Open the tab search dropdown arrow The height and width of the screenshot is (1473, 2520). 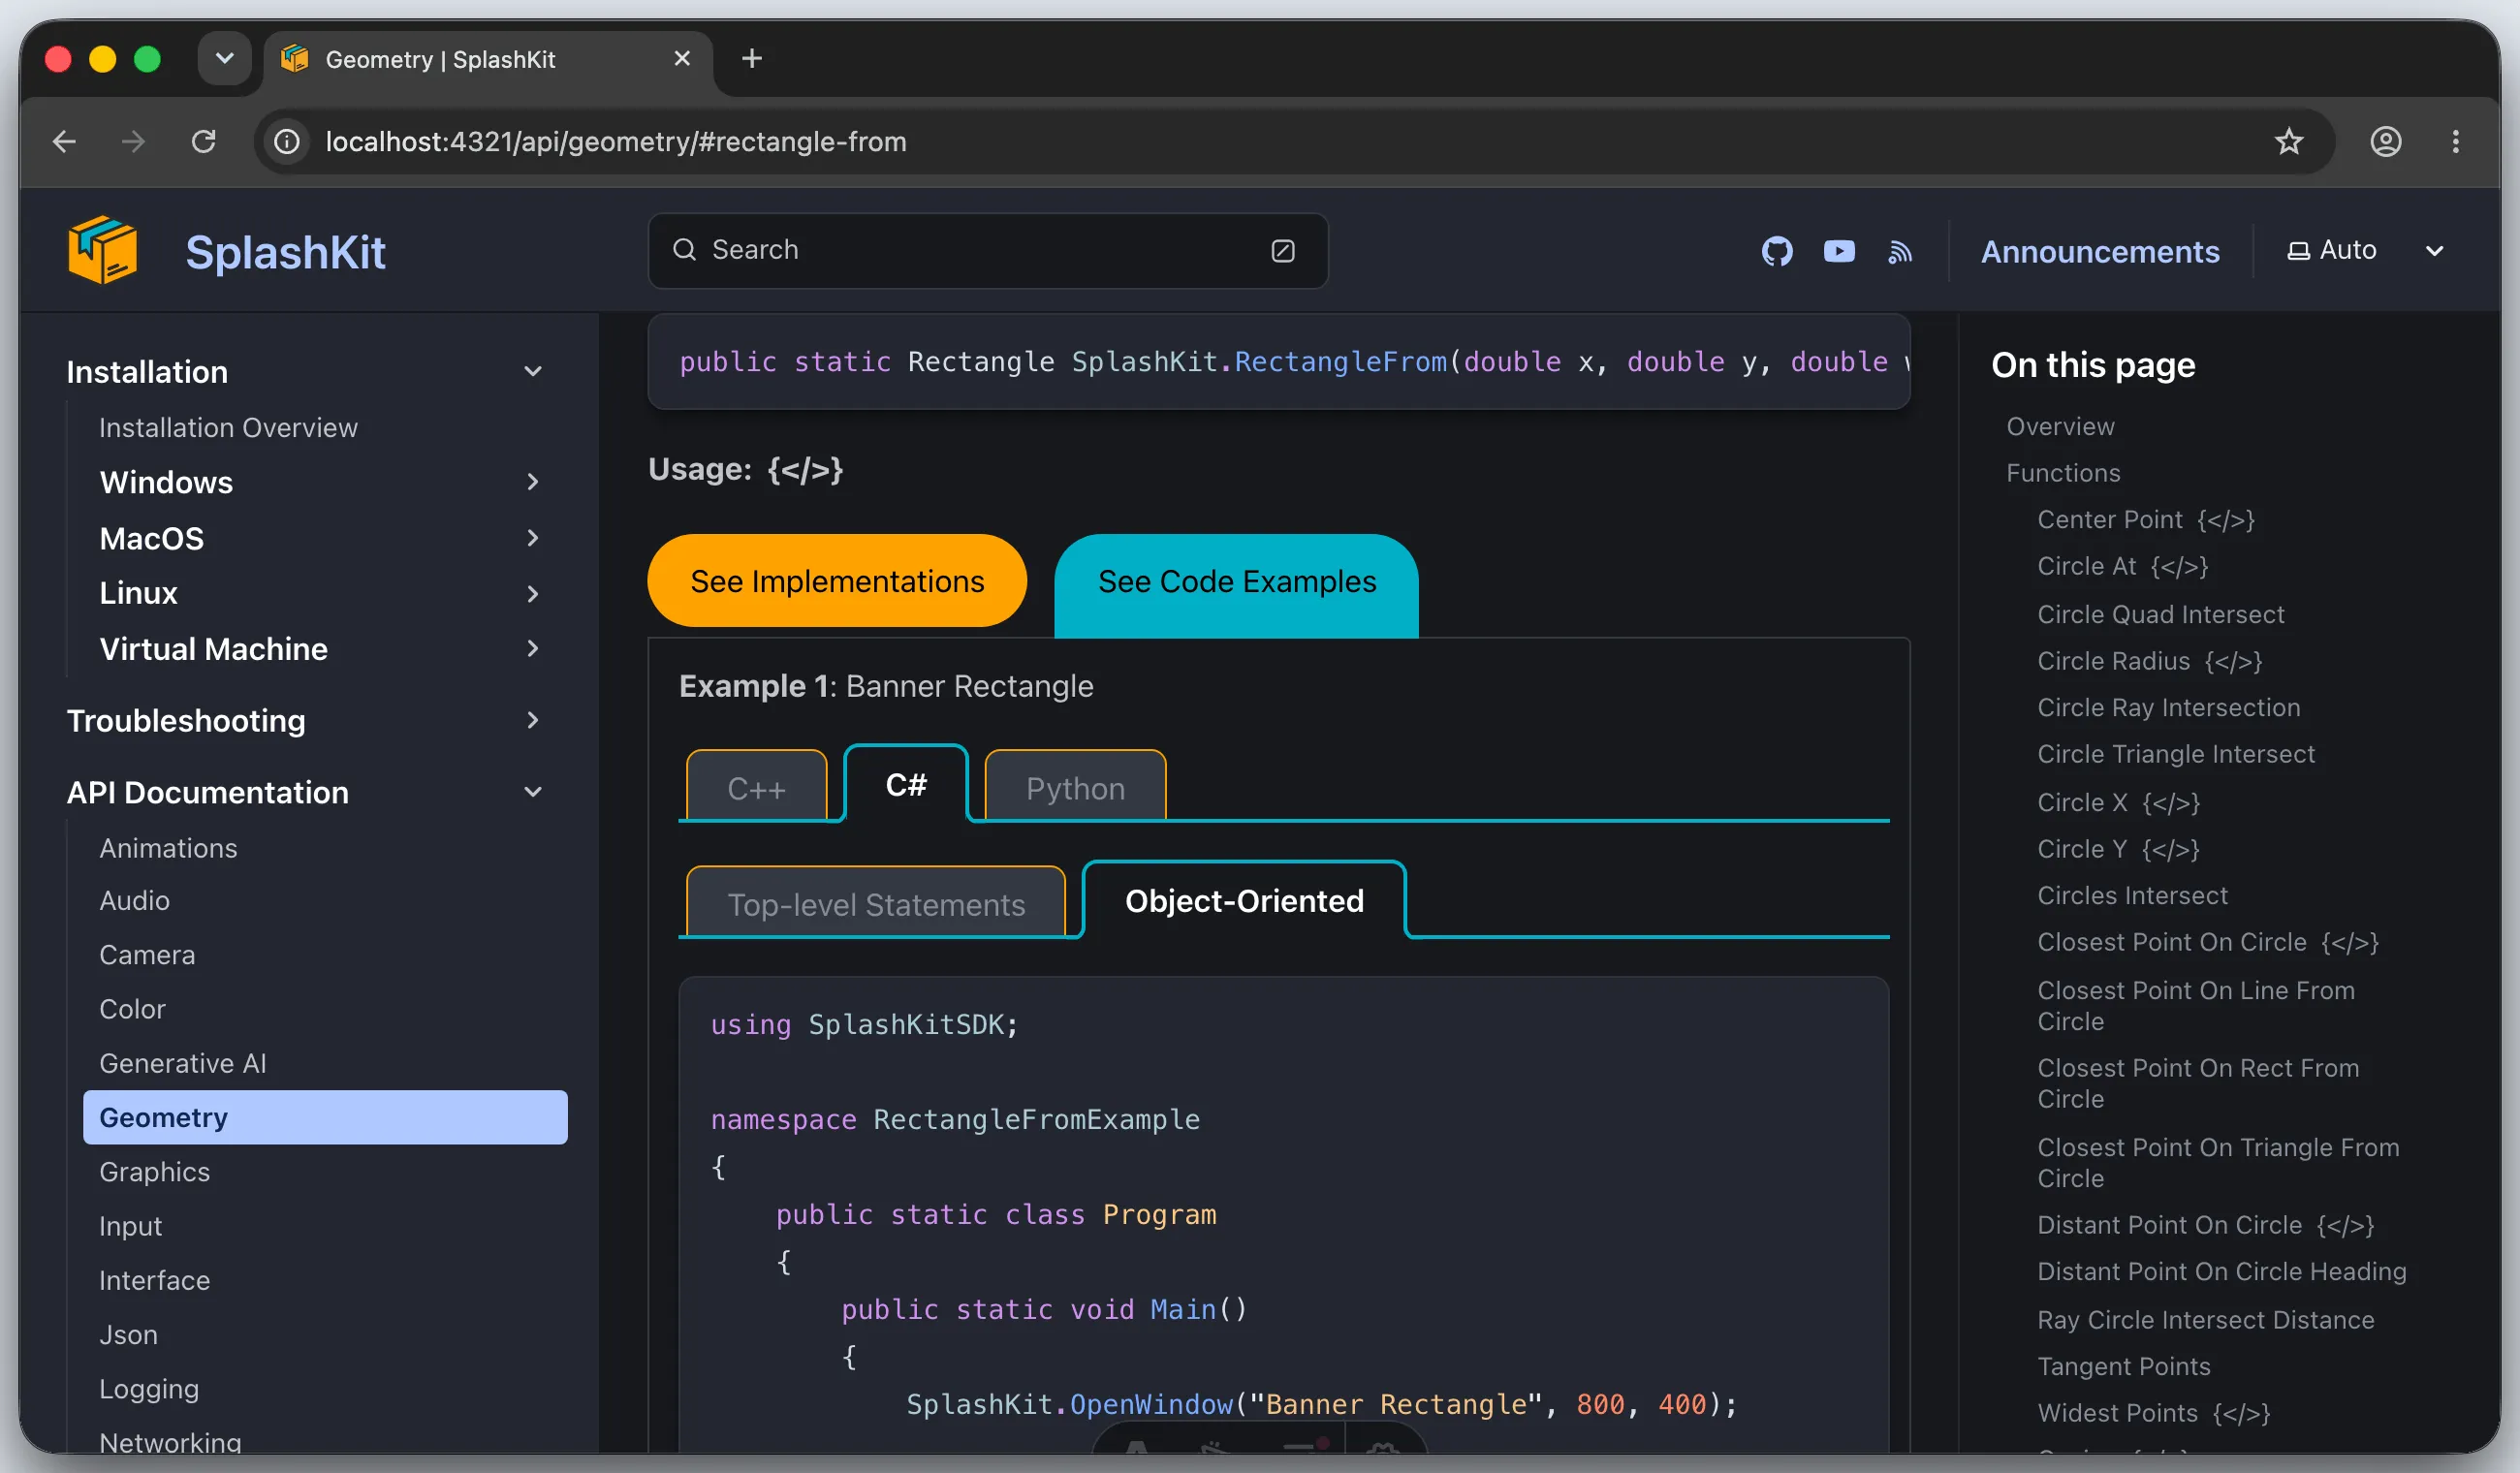(x=224, y=59)
